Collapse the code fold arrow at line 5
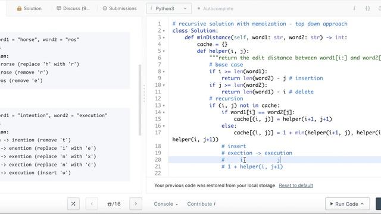381x214 pixels. (x=164, y=51)
